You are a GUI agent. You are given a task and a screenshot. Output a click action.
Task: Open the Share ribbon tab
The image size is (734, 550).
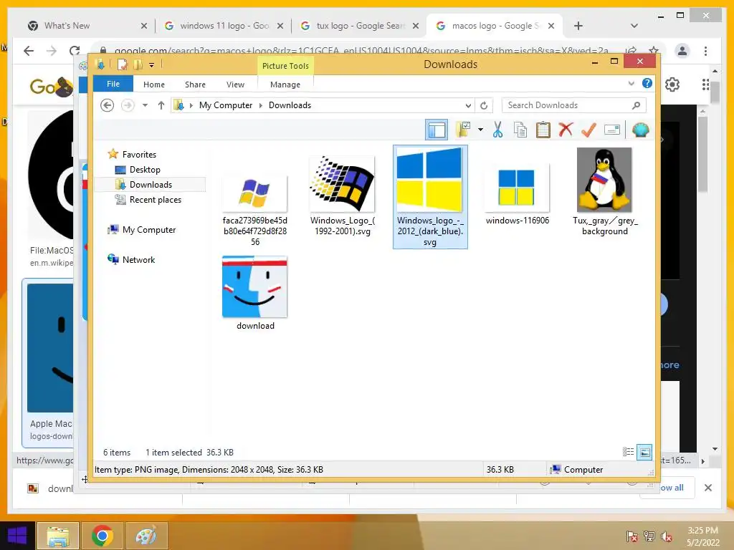click(195, 85)
